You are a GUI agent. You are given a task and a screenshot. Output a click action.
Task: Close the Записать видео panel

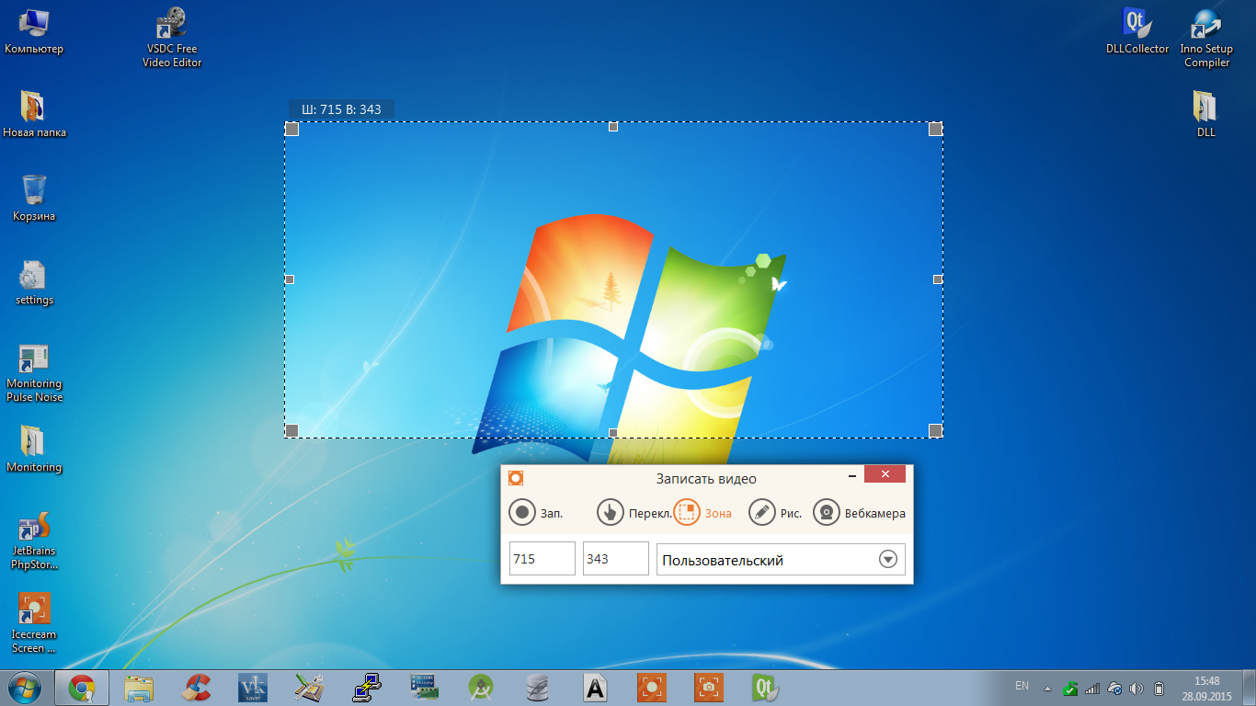click(885, 474)
